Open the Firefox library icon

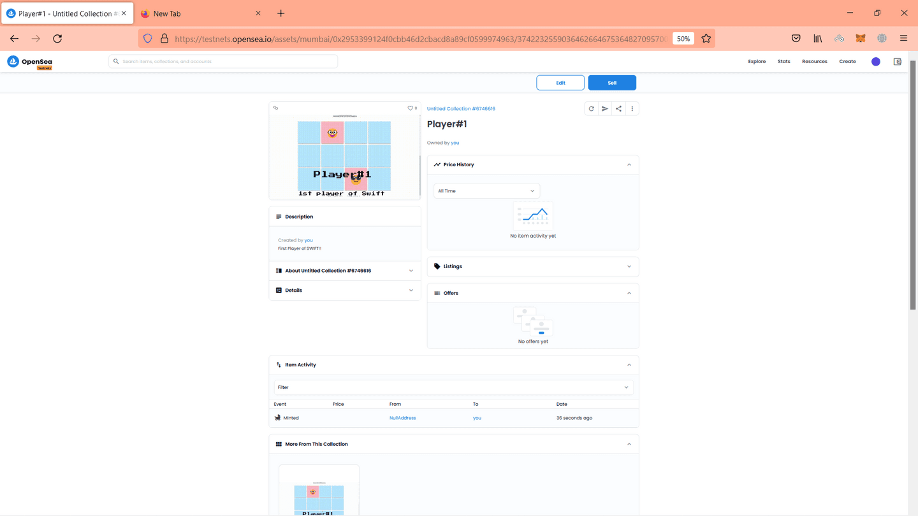[818, 39]
